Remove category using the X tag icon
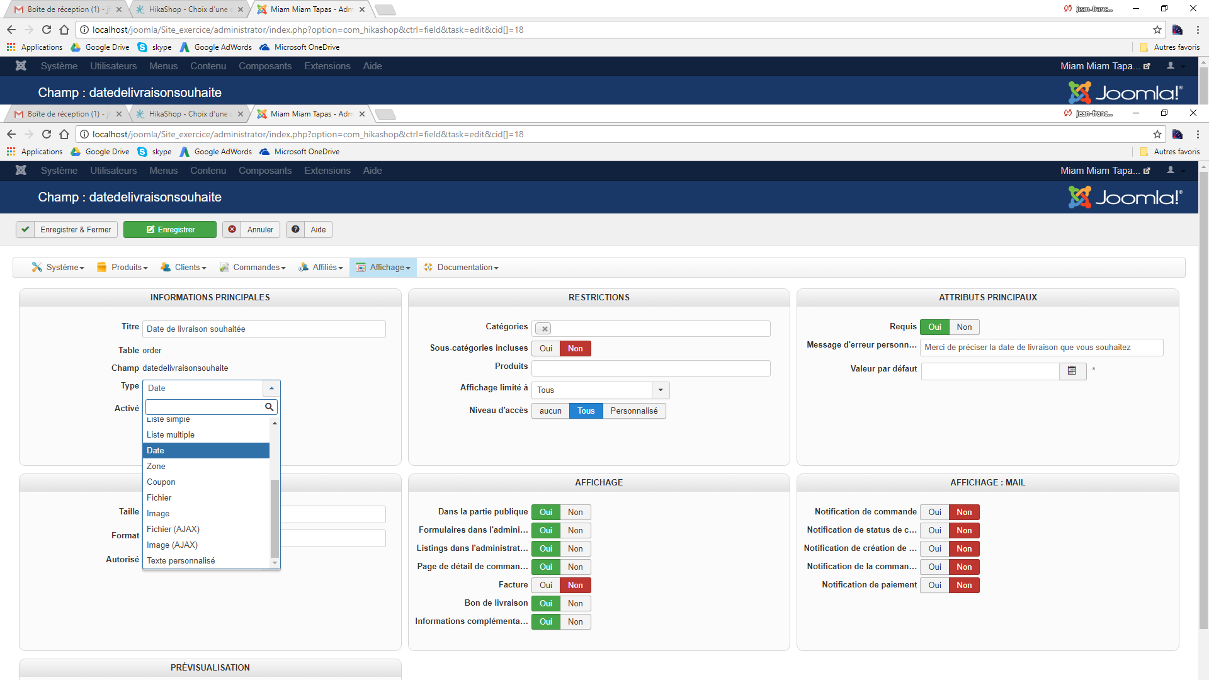The height and width of the screenshot is (680, 1209). click(545, 329)
